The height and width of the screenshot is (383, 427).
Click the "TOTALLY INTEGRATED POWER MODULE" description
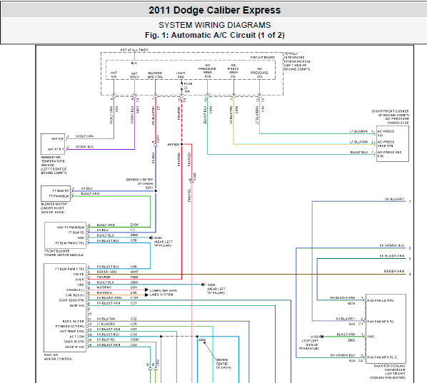(297, 61)
